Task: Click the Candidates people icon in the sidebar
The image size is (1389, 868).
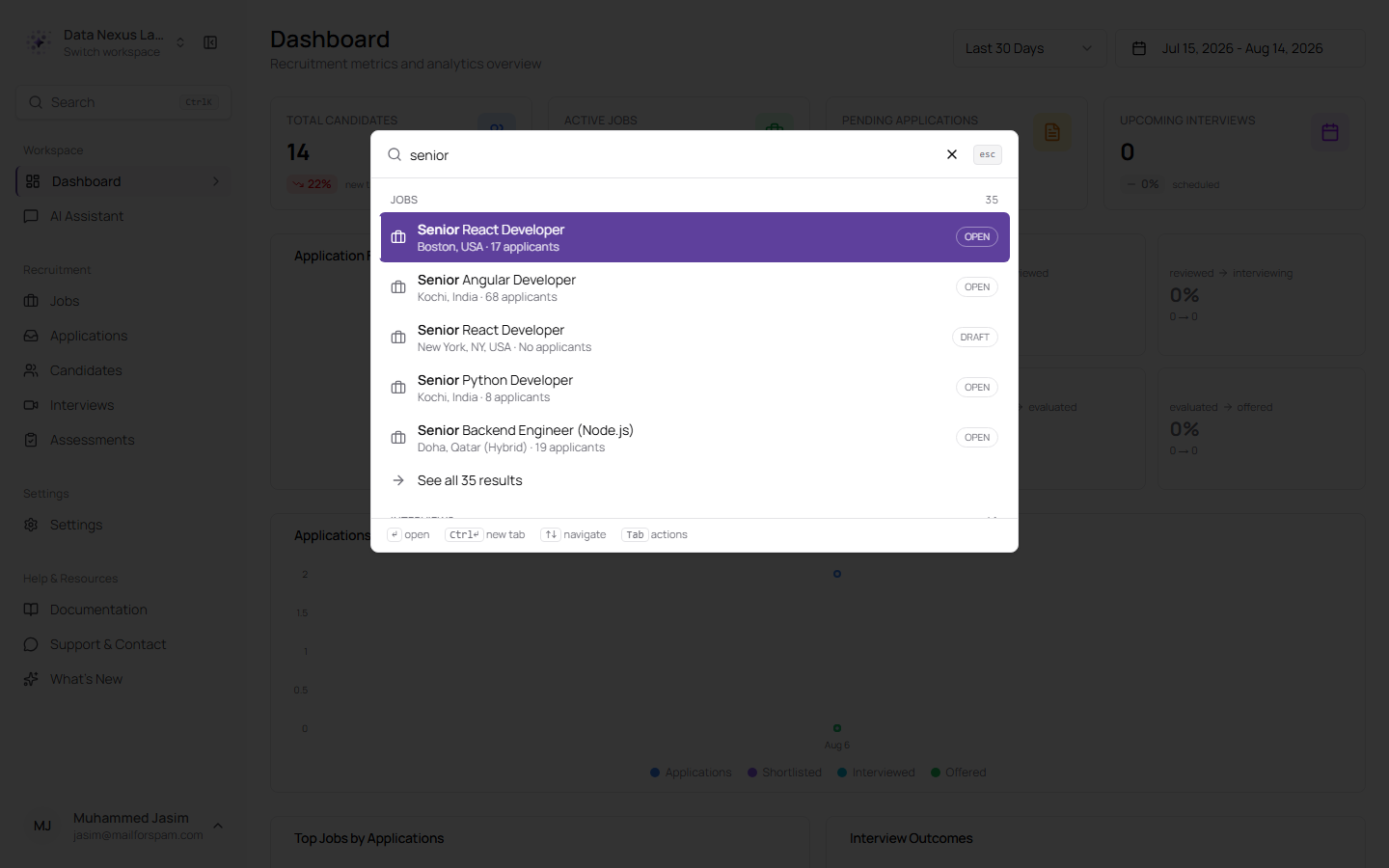Action: click(31, 370)
